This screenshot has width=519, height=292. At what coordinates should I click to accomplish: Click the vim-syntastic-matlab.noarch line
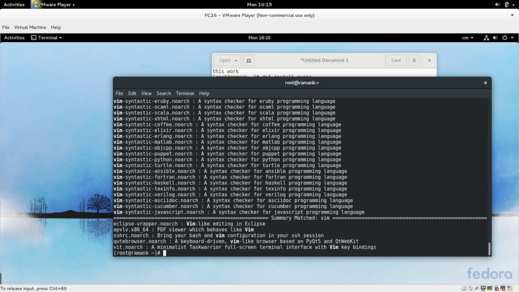227,142
